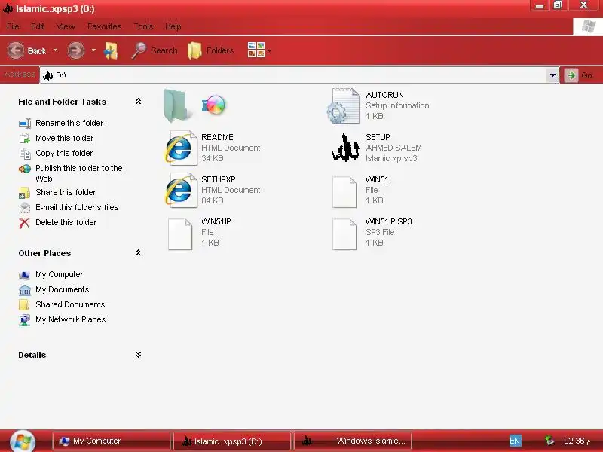The width and height of the screenshot is (603, 452).
Task: Click the Forward arrow button
Action: pos(76,50)
